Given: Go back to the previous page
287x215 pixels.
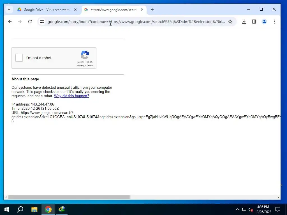Looking at the screenshot, I should tap(10, 22).
